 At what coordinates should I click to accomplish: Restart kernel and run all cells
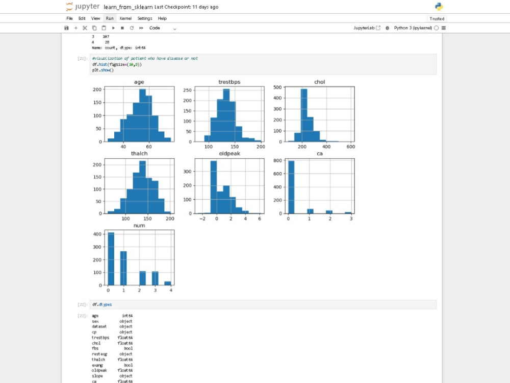pos(141,28)
